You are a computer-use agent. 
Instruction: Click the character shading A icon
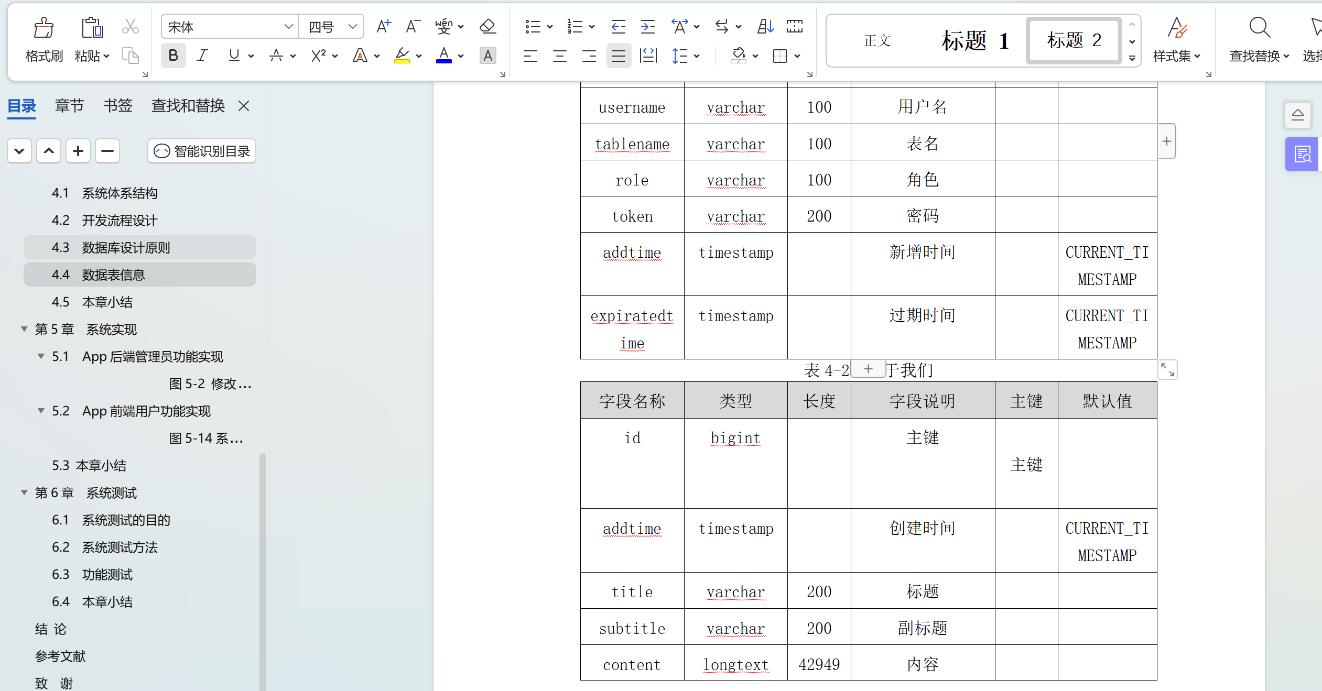click(x=487, y=56)
